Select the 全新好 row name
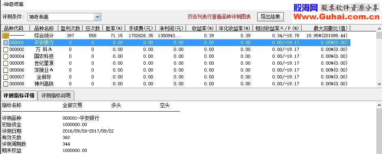This screenshot has height=154, width=382. (44, 77)
